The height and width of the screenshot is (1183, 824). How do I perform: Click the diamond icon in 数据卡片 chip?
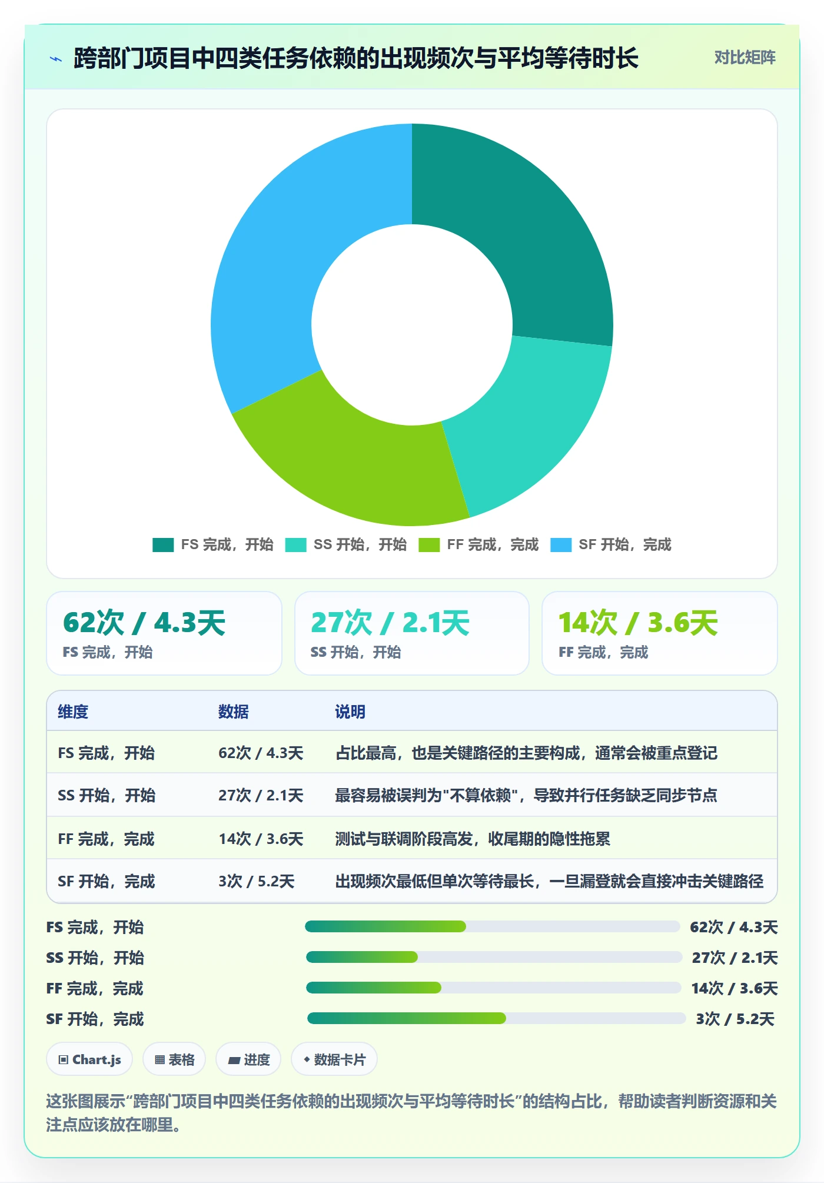pos(307,1059)
